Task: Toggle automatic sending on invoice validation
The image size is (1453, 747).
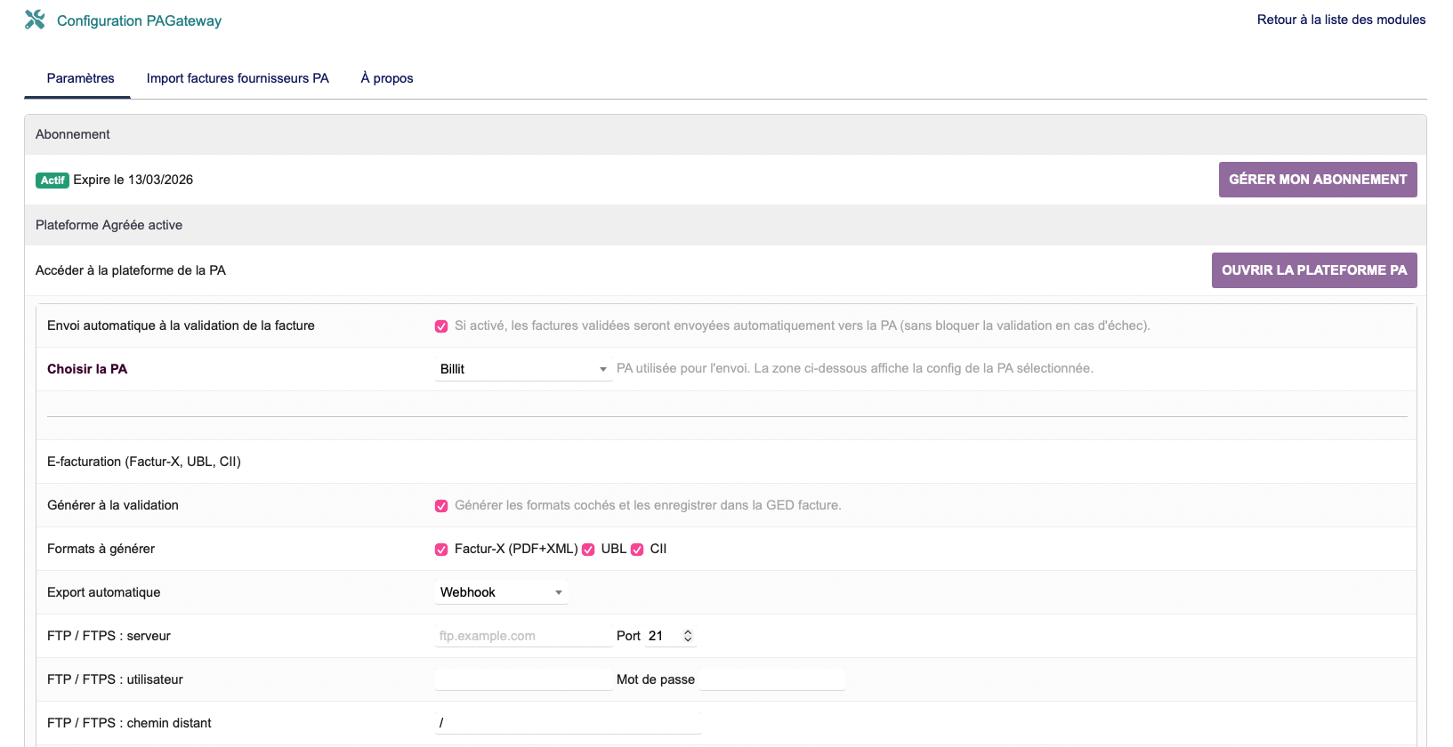Action: [x=441, y=326]
